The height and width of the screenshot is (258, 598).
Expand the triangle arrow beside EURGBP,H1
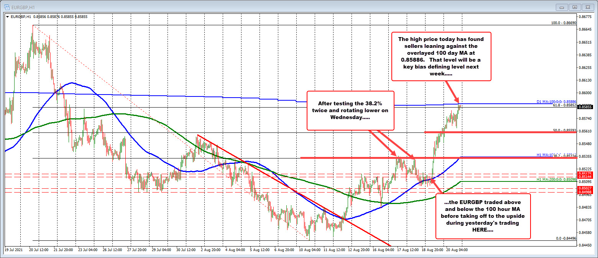(x=8, y=17)
